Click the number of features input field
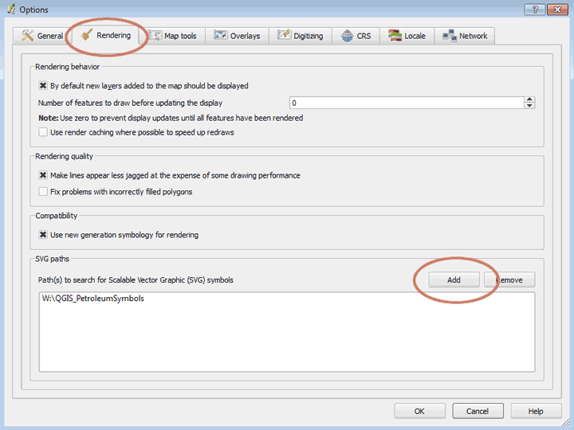Image resolution: width=574 pixels, height=430 pixels. click(405, 103)
